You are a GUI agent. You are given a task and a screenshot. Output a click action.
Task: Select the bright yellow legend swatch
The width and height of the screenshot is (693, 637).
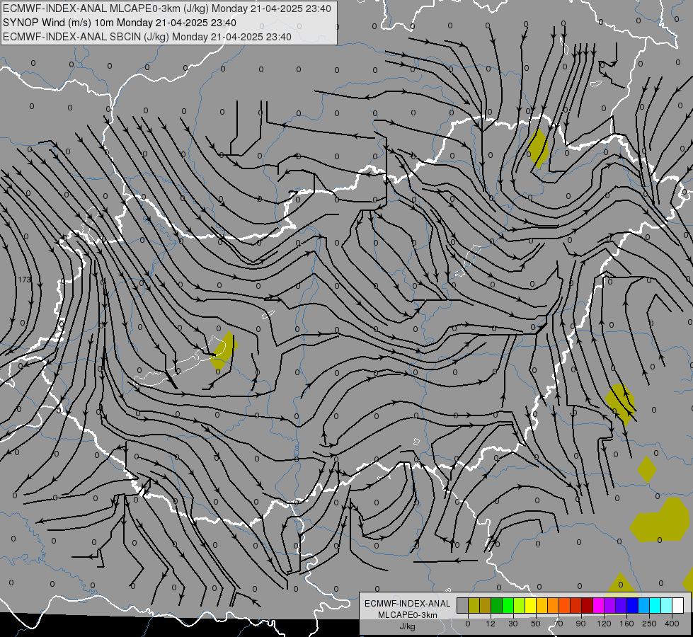point(531,605)
